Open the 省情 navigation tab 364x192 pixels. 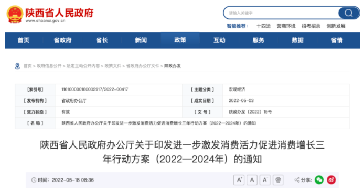(x=337, y=40)
